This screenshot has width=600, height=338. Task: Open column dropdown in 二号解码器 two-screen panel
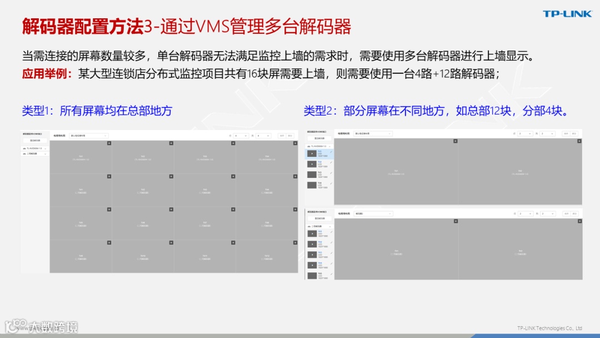point(548,213)
